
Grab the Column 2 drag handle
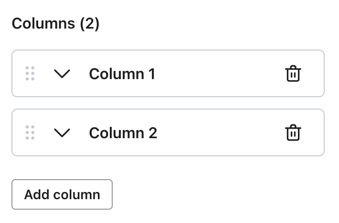[30, 133]
